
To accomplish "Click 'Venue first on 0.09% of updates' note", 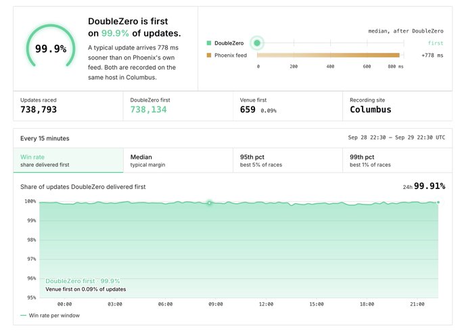I will (x=86, y=289).
